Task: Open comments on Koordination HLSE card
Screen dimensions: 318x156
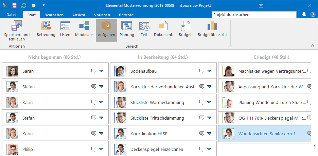Action: (x=201, y=133)
